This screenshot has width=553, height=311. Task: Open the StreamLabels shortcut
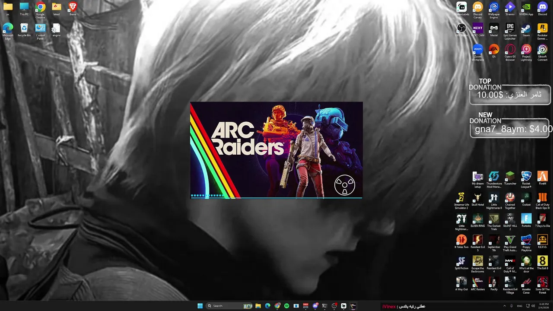[x=461, y=9]
